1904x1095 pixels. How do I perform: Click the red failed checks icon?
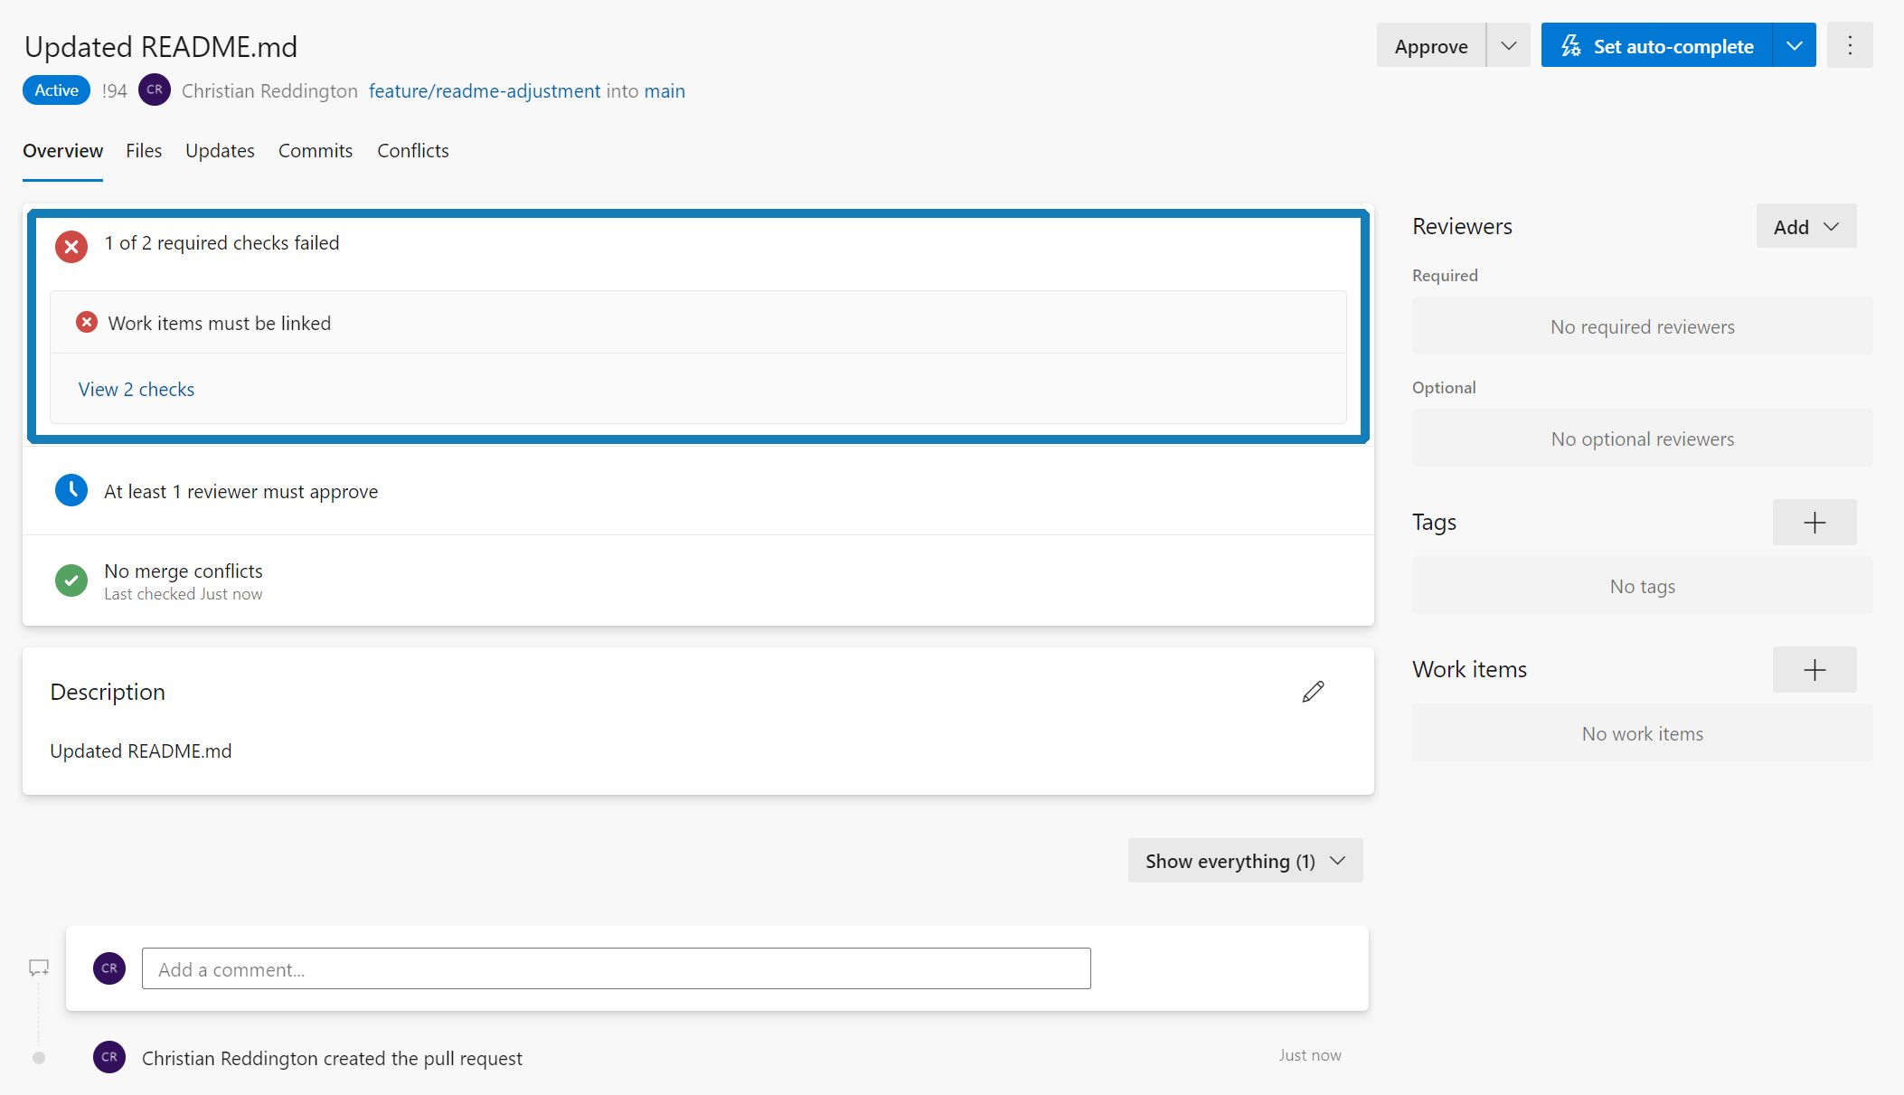point(71,246)
